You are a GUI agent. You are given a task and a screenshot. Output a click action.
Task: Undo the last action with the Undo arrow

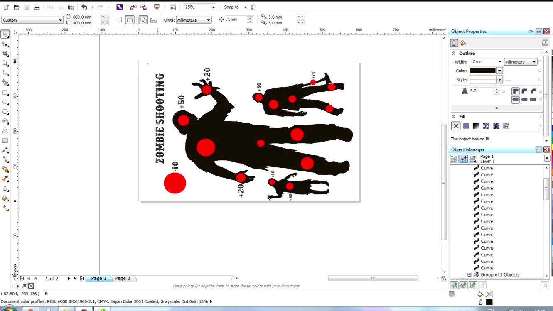coord(84,7)
